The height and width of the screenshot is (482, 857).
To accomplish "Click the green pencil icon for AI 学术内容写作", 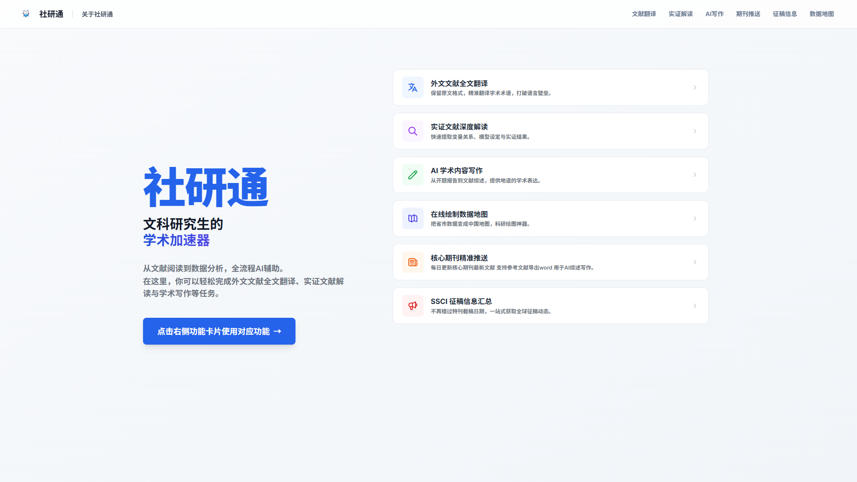I will pyautogui.click(x=412, y=175).
